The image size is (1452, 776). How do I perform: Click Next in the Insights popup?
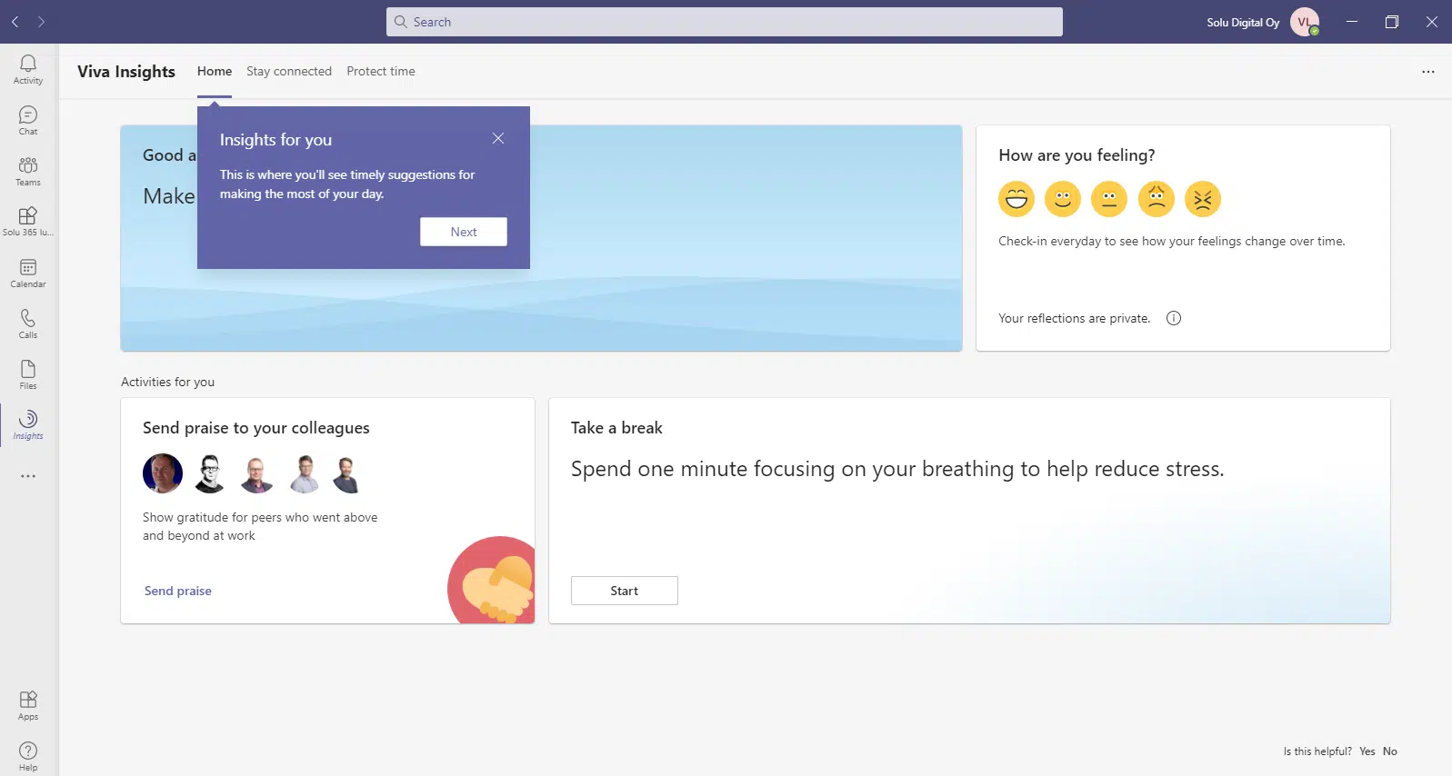(x=463, y=232)
